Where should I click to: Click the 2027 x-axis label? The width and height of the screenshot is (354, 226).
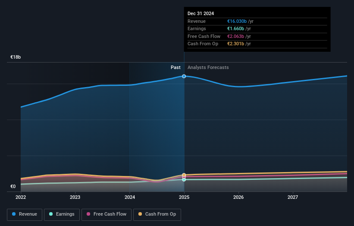[293, 197]
